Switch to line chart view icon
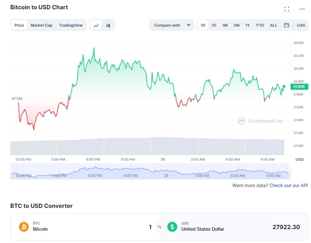This screenshot has height=243, width=311. [96, 25]
